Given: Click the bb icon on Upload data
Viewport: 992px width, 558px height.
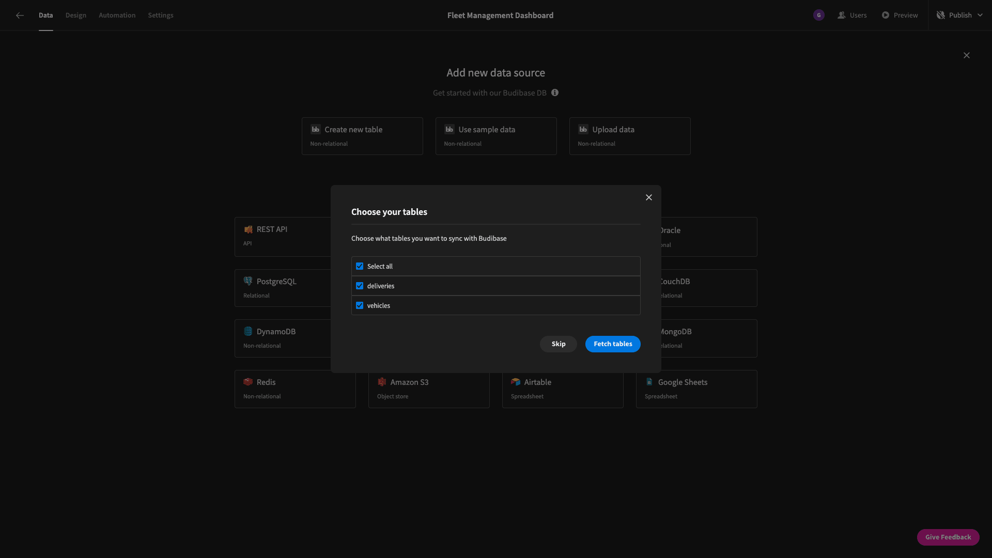Looking at the screenshot, I should (x=583, y=130).
